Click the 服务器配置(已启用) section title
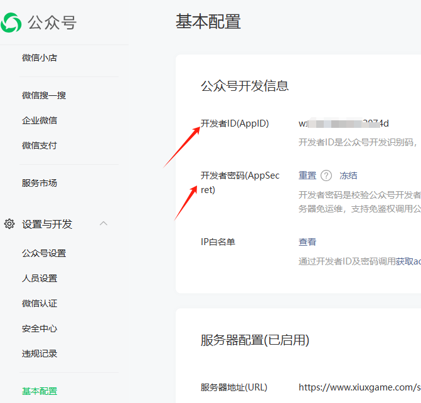This screenshot has height=403, width=421. coord(255,340)
